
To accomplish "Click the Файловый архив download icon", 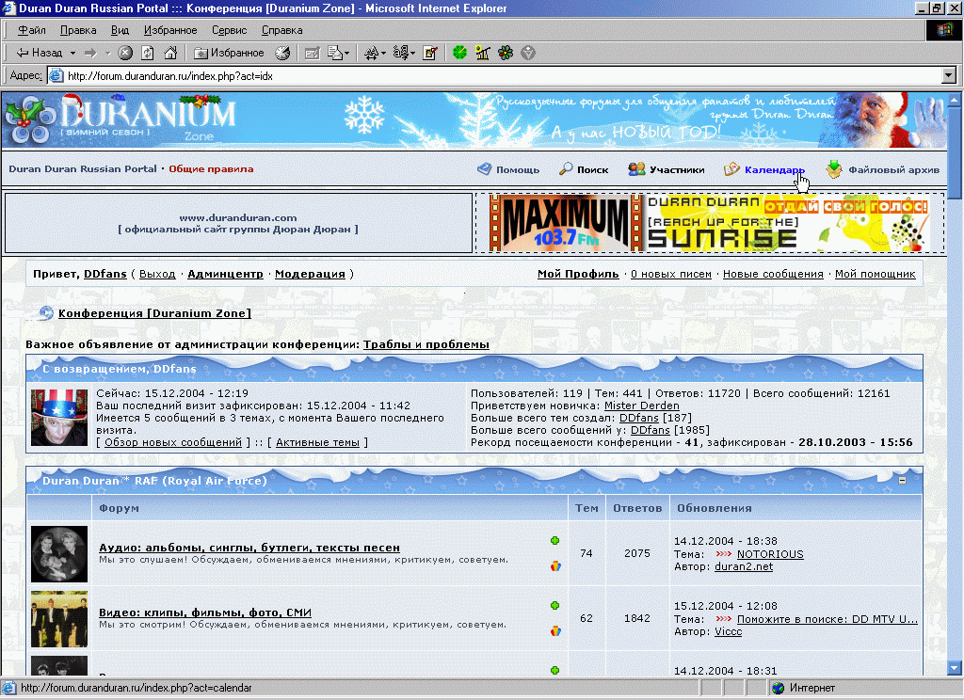I will point(834,169).
